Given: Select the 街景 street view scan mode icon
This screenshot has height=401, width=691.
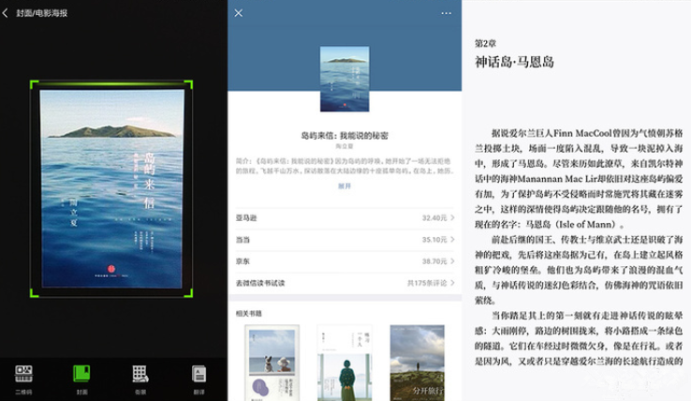Looking at the screenshot, I should 140,374.
